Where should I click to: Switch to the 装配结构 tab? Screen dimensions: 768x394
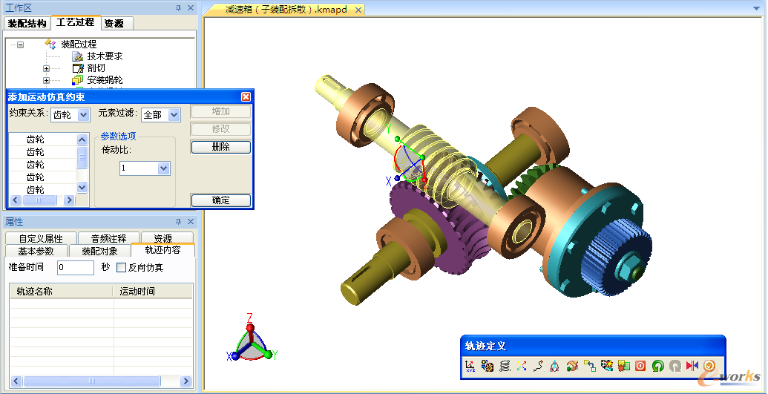(27, 23)
